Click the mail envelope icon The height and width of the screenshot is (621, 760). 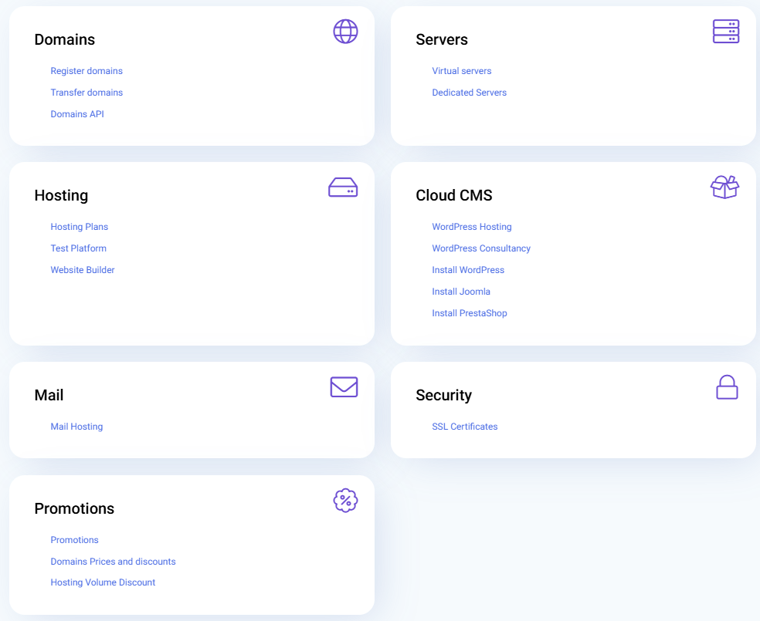pyautogui.click(x=344, y=387)
